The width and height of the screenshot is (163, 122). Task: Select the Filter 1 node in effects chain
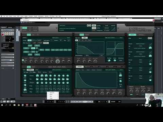tap(42, 50)
